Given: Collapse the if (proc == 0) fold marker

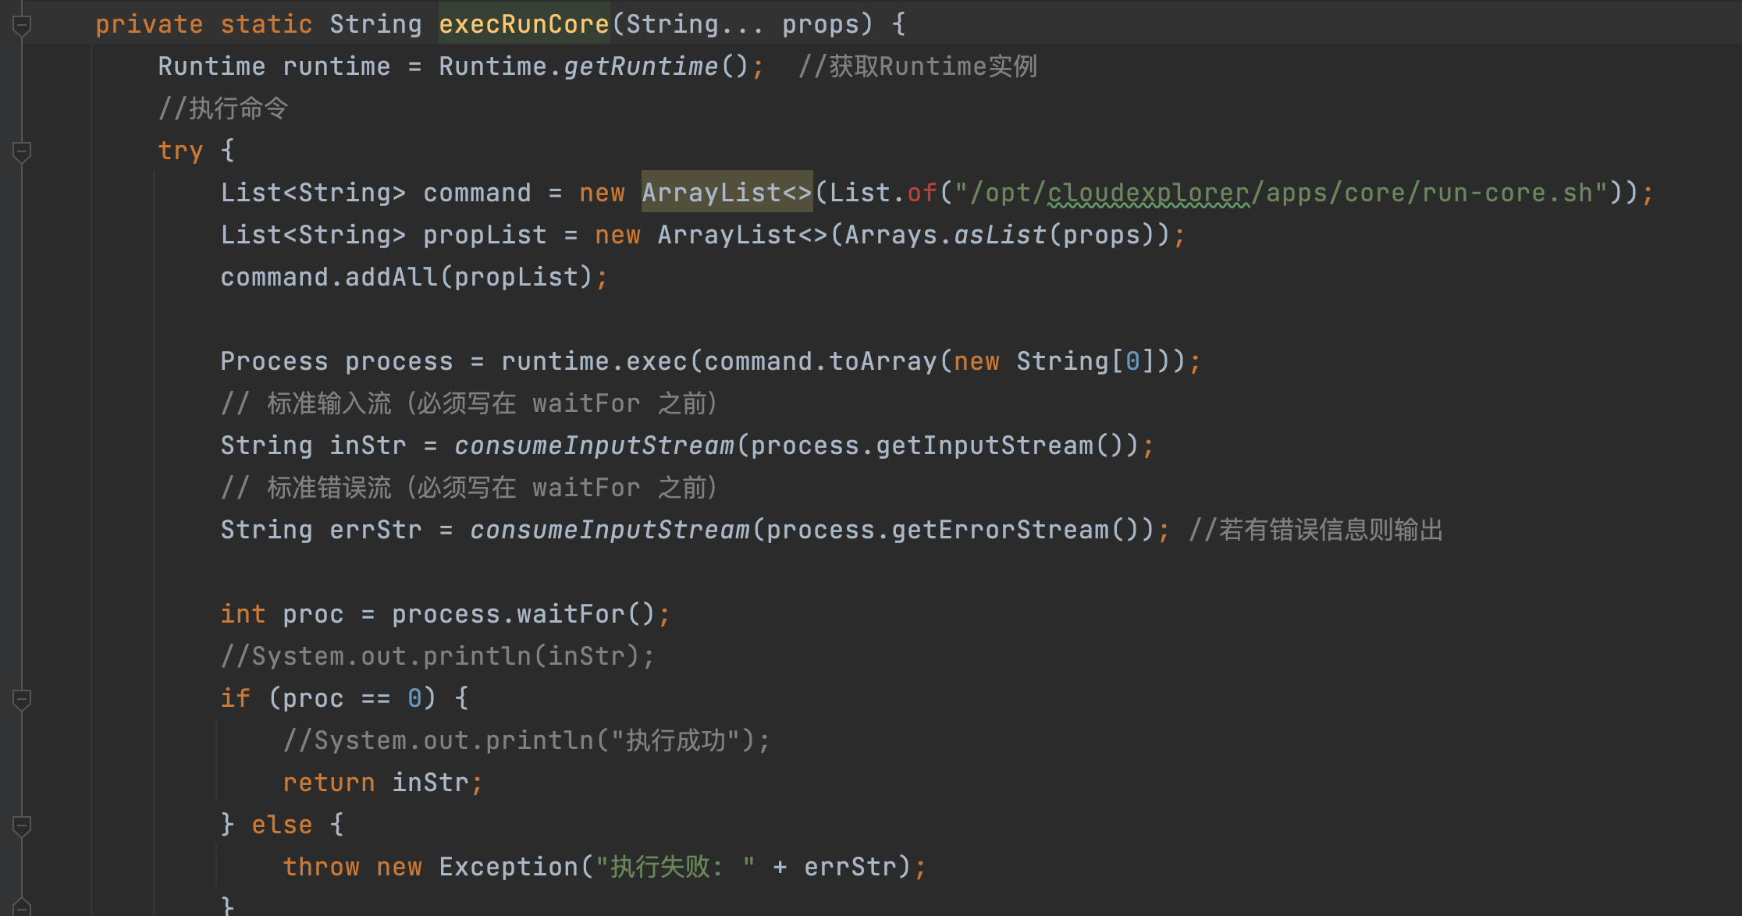Looking at the screenshot, I should pos(22,699).
